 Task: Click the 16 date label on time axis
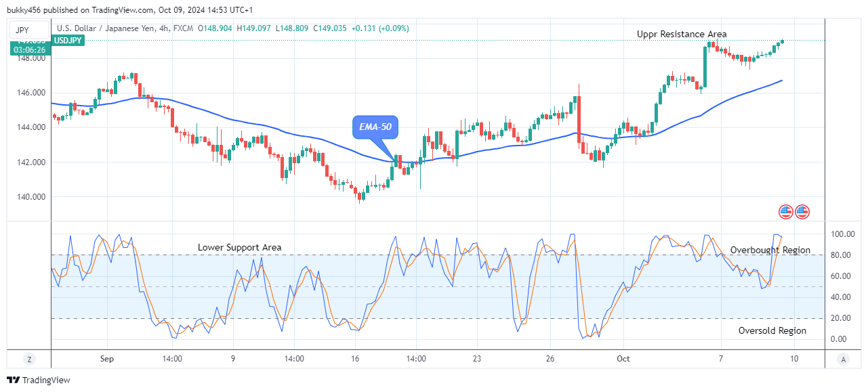click(355, 359)
